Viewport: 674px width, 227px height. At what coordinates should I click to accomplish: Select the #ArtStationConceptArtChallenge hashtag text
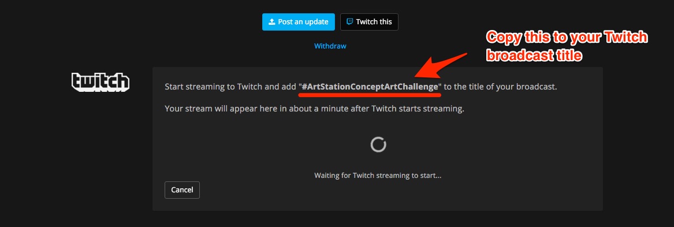point(370,87)
